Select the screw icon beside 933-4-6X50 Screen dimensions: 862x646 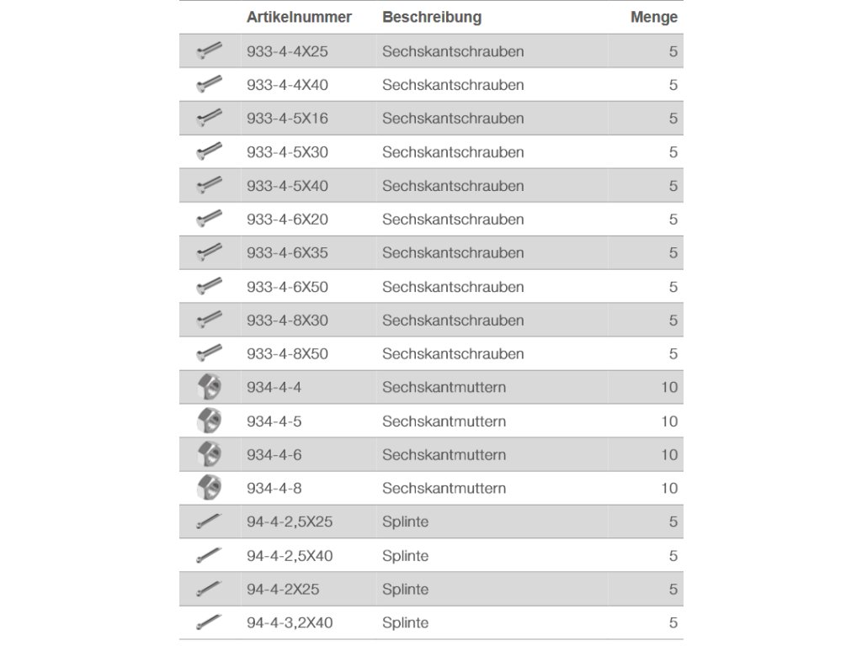[209, 286]
